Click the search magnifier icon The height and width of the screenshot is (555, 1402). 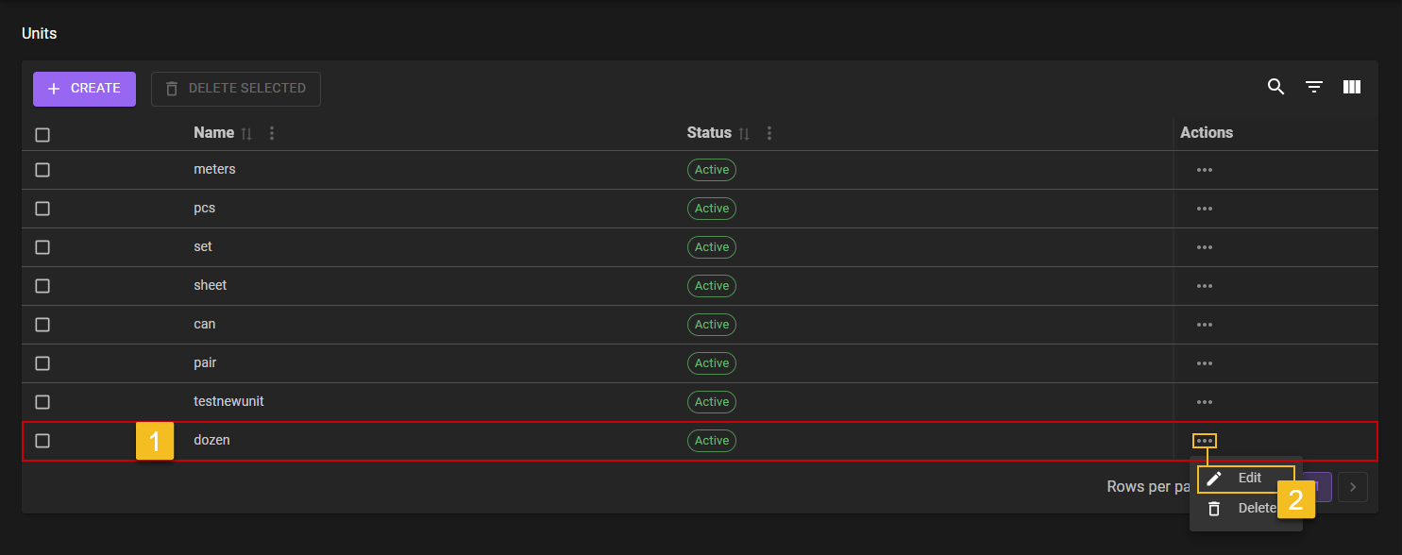pos(1275,87)
